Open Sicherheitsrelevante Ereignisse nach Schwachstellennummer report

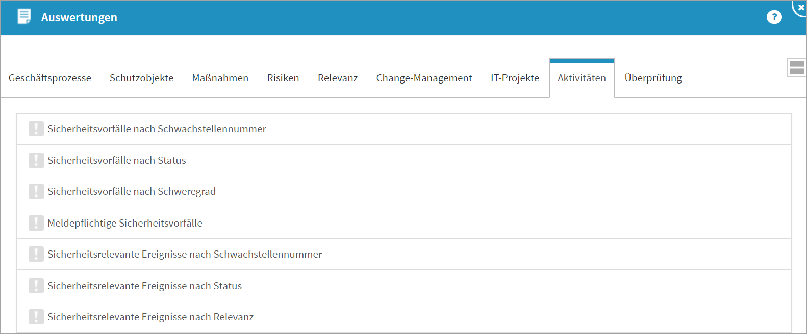185,254
